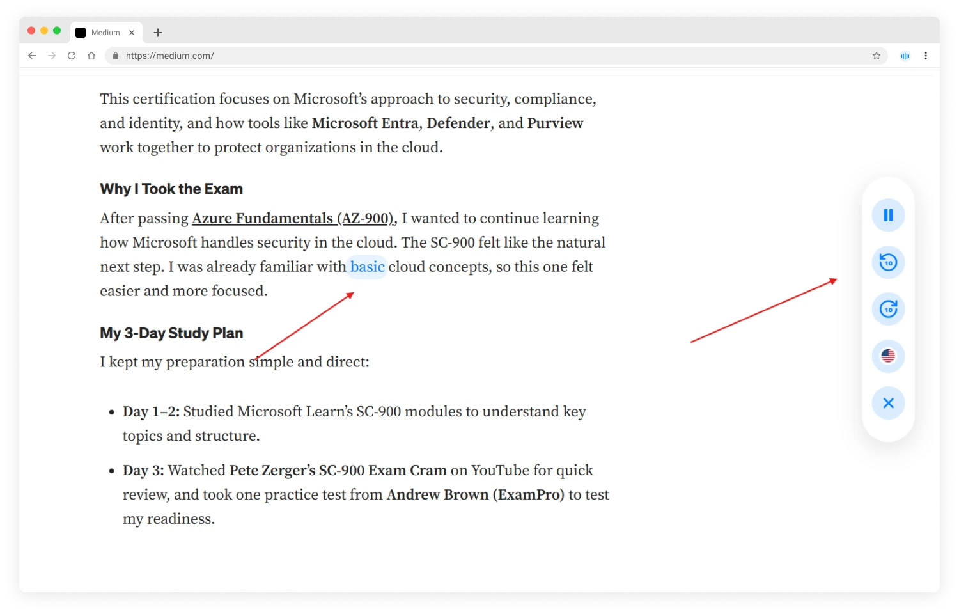
Task: Close the Medium tab
Action: 132,33
